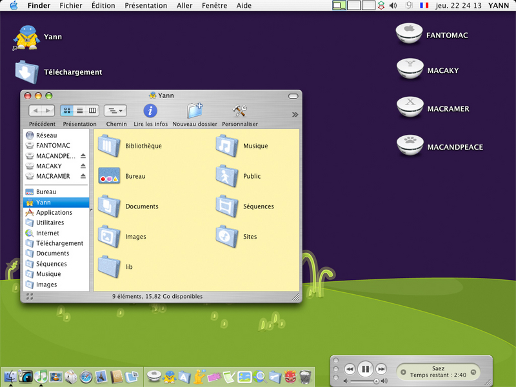
Task: Open the Personnaliser toolbar tool
Action: pos(239,111)
